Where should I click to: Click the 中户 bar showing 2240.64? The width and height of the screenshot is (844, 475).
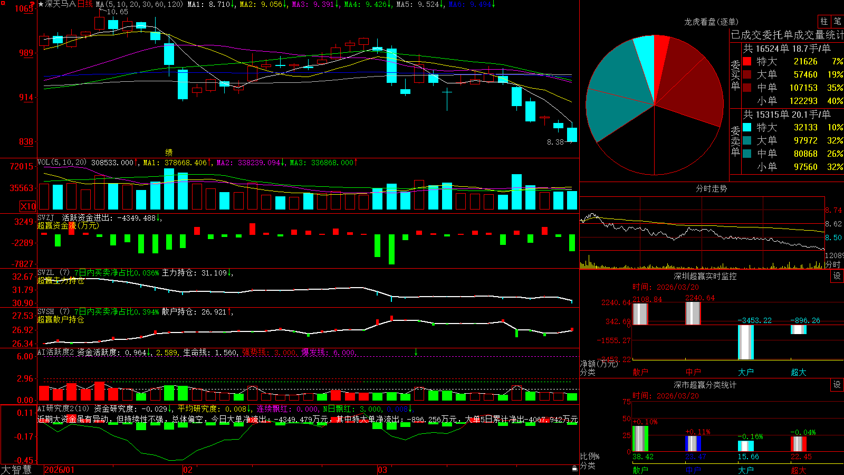point(693,313)
